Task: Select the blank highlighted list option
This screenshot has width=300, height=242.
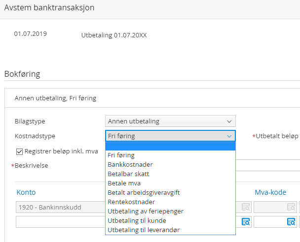Action: pyautogui.click(x=170, y=146)
